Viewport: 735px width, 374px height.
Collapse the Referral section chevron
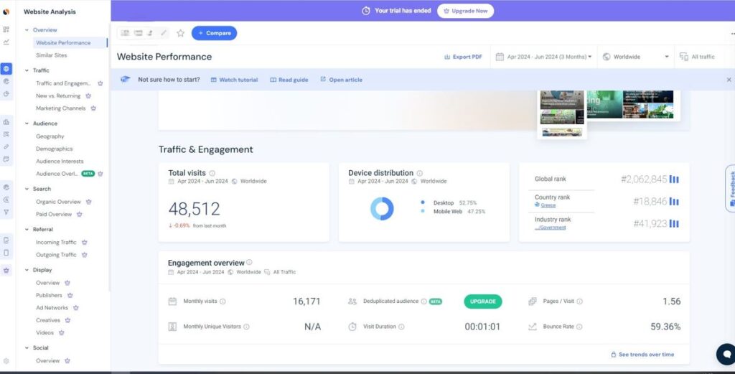27,230
